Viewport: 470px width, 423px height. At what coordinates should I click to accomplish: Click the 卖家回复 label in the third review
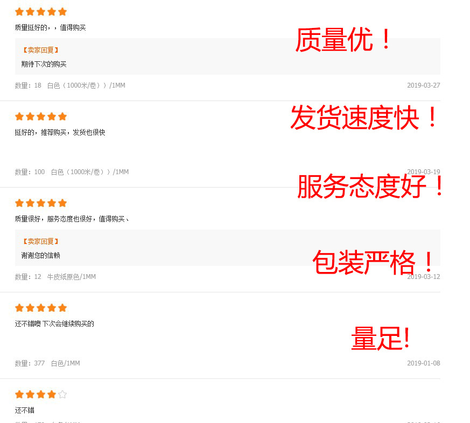point(41,241)
